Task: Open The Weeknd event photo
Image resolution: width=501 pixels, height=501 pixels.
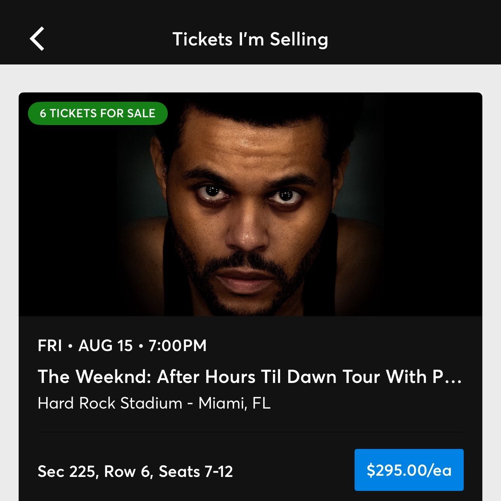Action: tap(250, 204)
